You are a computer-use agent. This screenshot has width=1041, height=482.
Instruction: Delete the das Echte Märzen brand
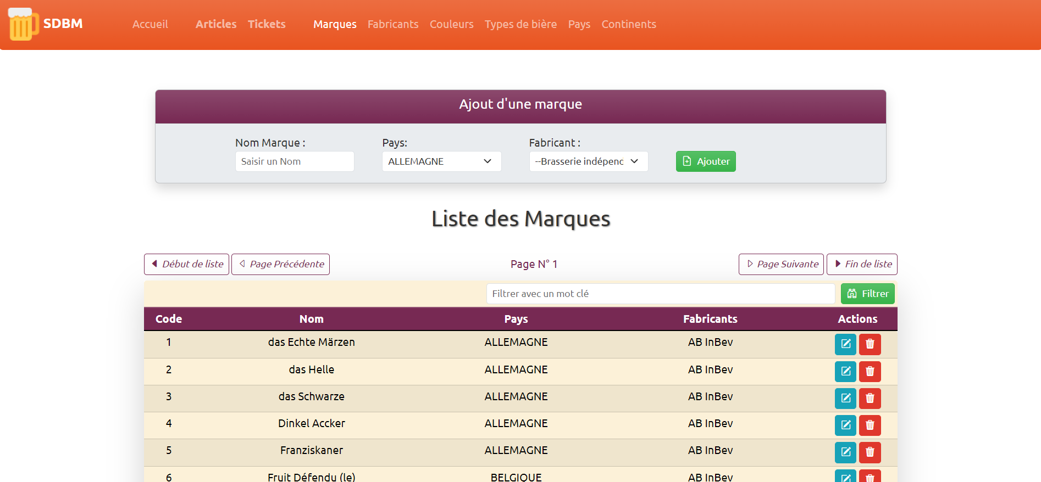(x=870, y=344)
